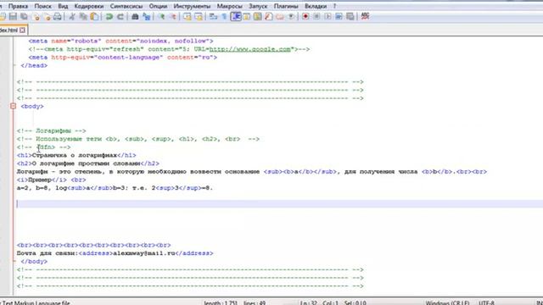Run macro multiple times icon

click(339, 16)
